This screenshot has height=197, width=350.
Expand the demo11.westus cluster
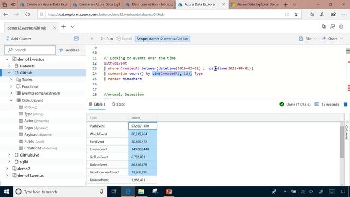pyautogui.click(x=7, y=175)
